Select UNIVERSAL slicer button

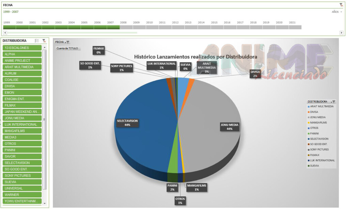pyautogui.click(x=22, y=189)
